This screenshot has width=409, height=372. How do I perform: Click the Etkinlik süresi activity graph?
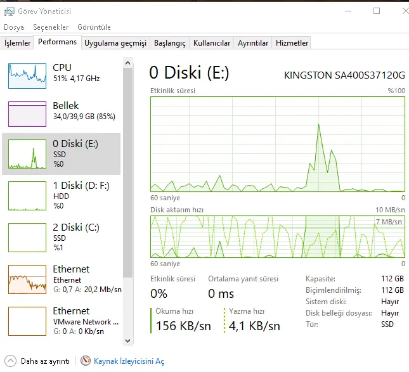click(x=278, y=144)
